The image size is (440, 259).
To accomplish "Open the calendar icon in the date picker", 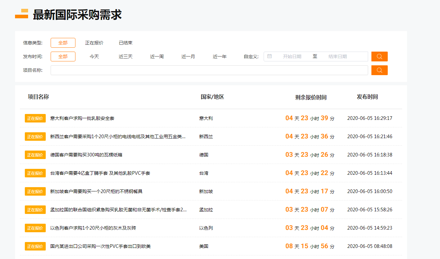I will (x=269, y=56).
